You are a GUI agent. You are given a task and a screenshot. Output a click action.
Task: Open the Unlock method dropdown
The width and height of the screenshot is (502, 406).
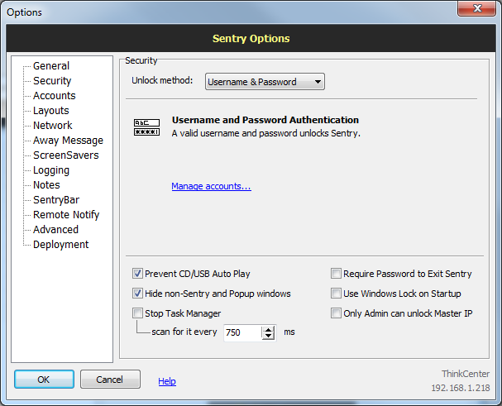click(x=265, y=82)
